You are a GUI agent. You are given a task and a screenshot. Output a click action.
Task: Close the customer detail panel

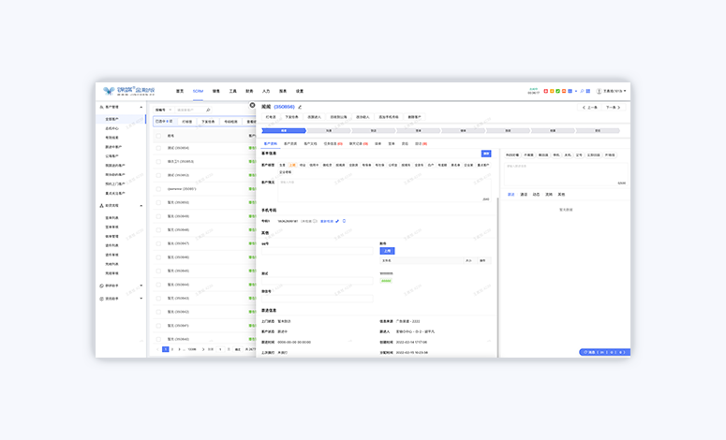(x=252, y=106)
